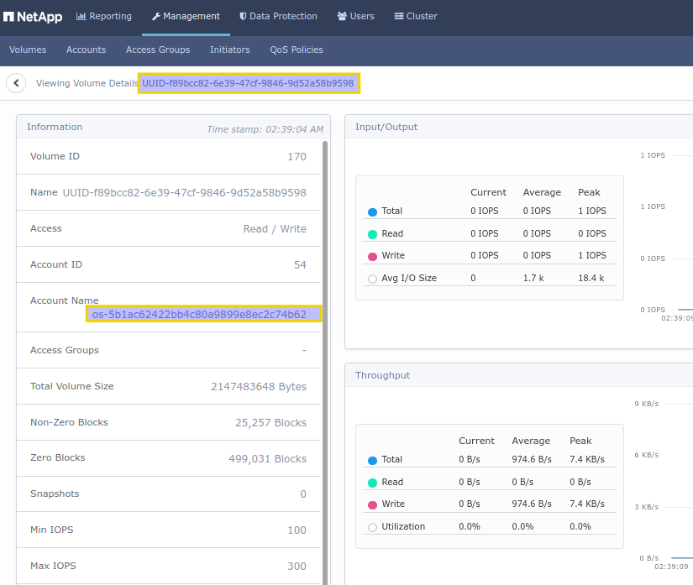Click the Management wrench icon
693x585 pixels.
pos(156,16)
